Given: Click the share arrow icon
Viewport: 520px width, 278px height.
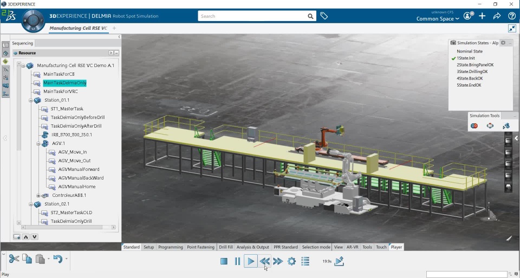Looking at the screenshot, I should 497,16.
